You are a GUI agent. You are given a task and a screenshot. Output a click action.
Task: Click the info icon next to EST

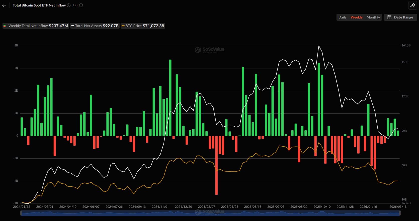(81, 5)
